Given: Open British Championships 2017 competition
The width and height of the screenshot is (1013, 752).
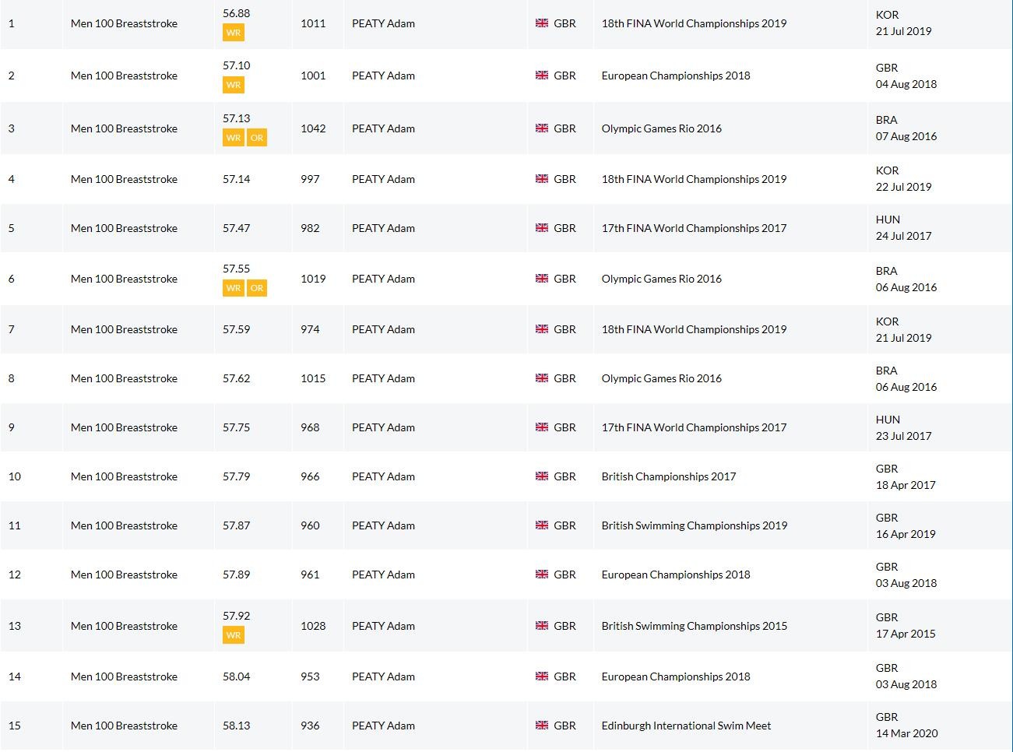Looking at the screenshot, I should tap(668, 476).
